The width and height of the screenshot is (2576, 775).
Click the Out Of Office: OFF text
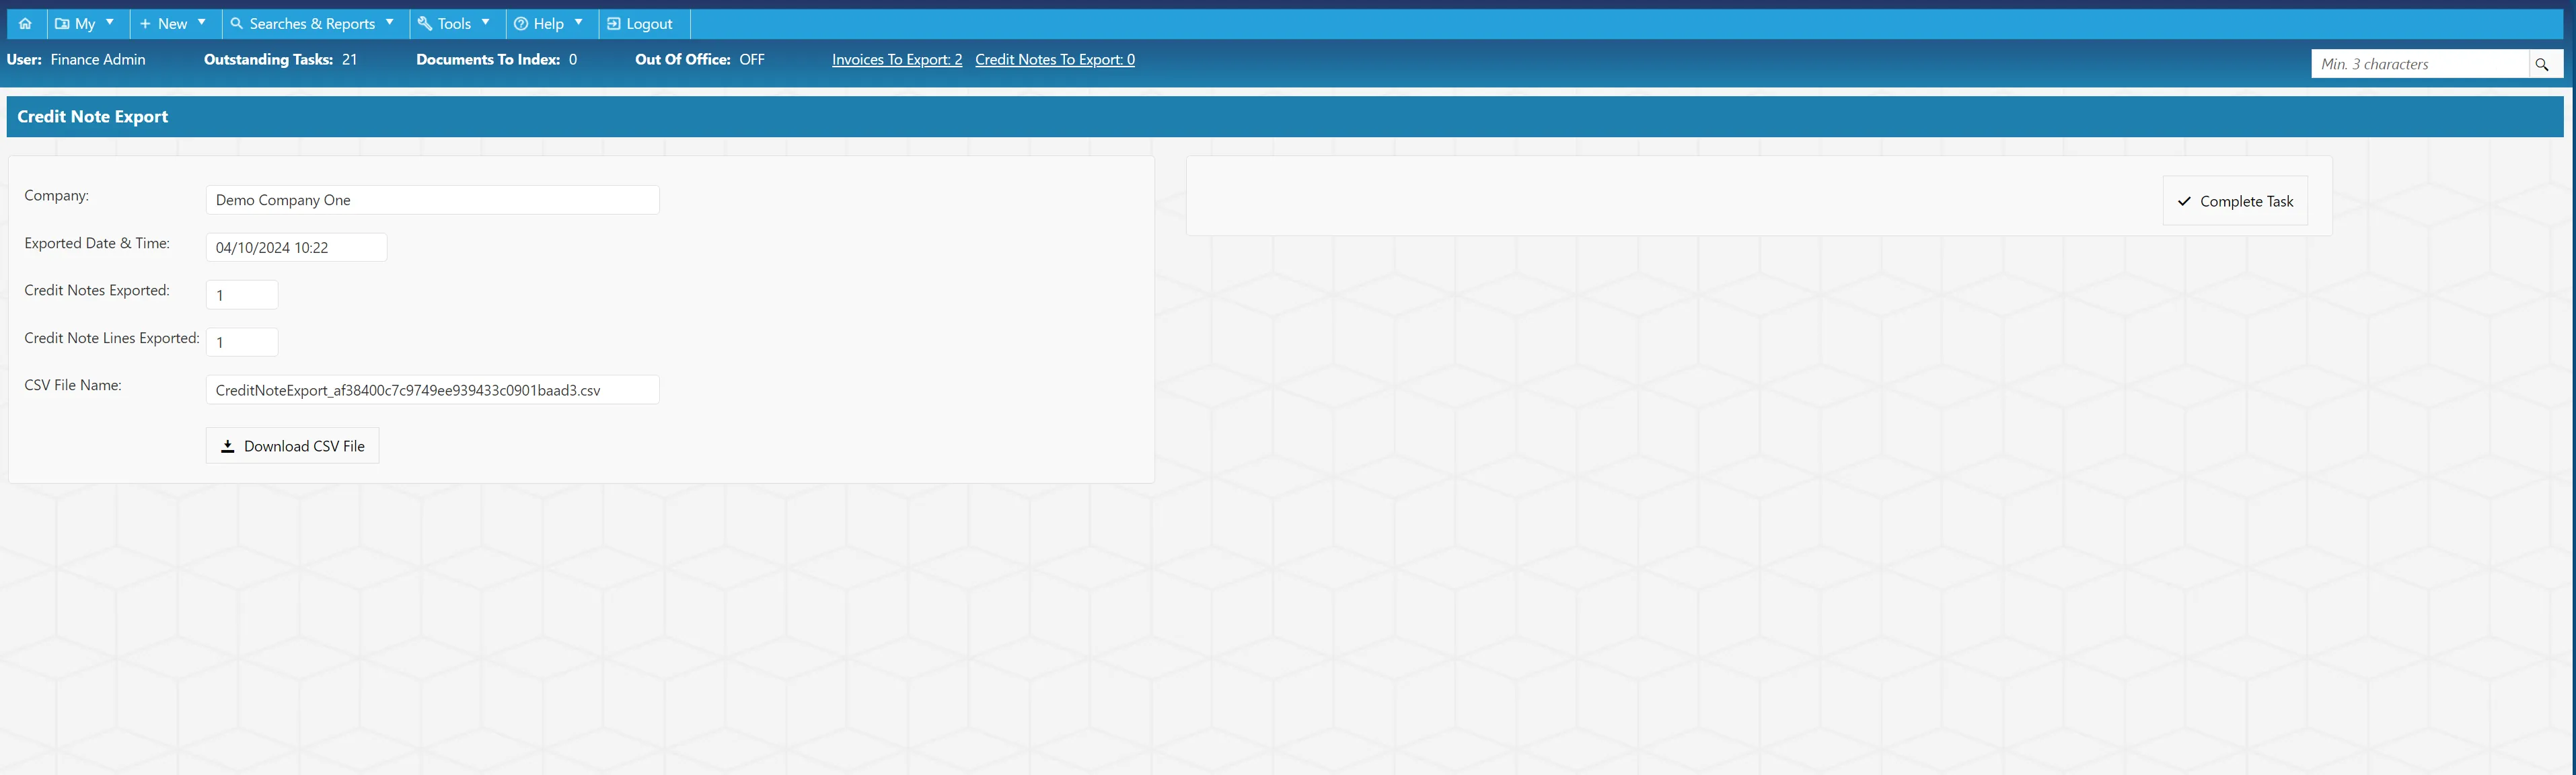[x=700, y=60]
